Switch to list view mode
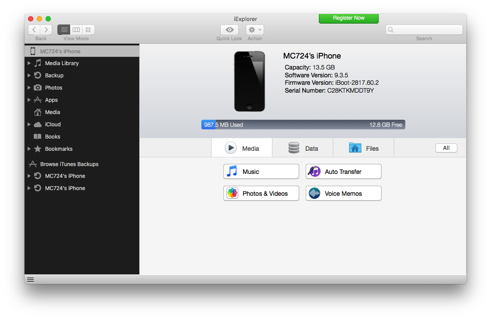Screen dimensions: 491x319 coord(64,30)
